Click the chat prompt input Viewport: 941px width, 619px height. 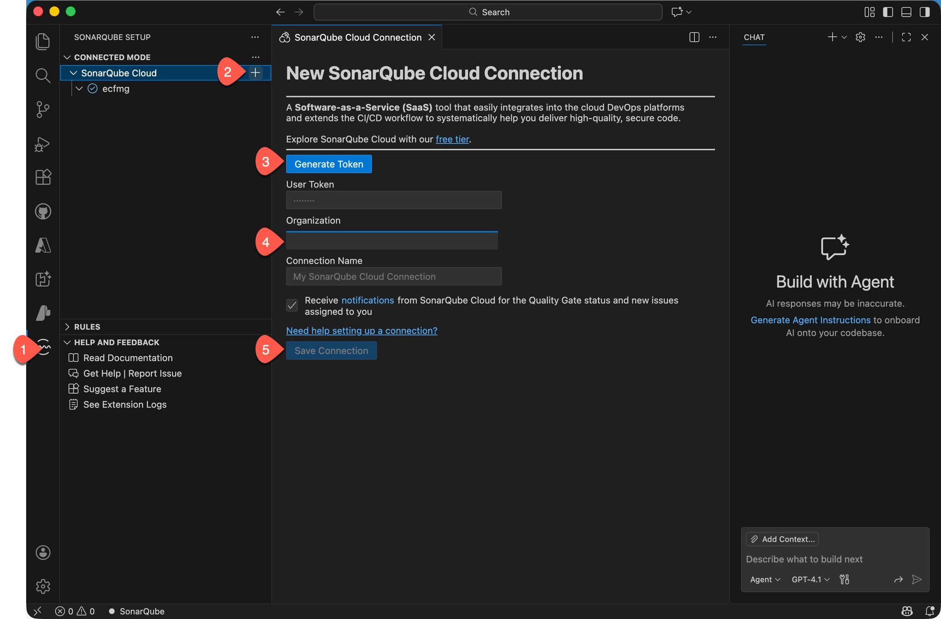coord(835,559)
